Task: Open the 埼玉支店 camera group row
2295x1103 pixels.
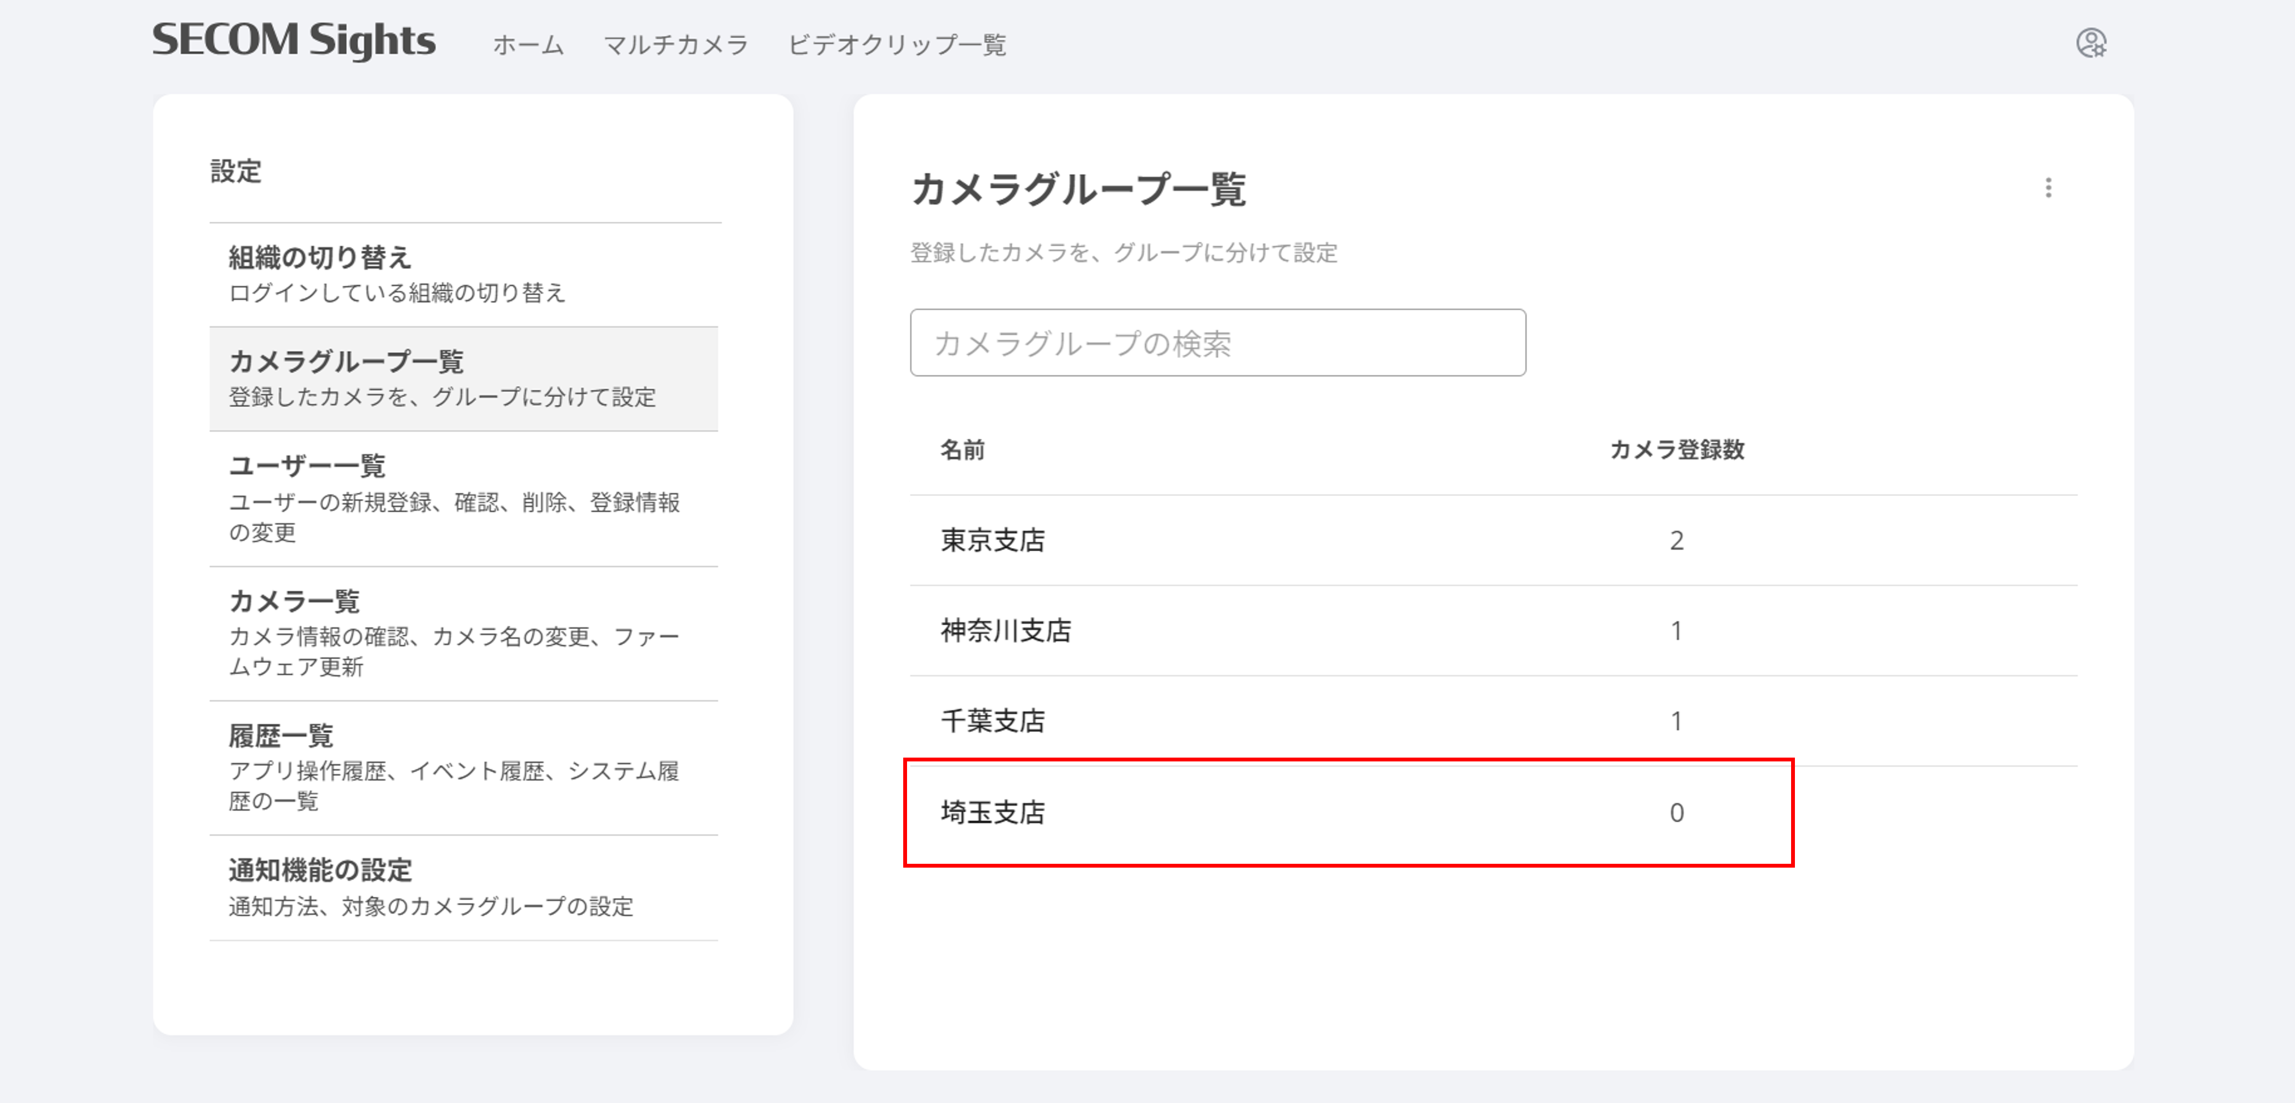Action: [x=1493, y=812]
